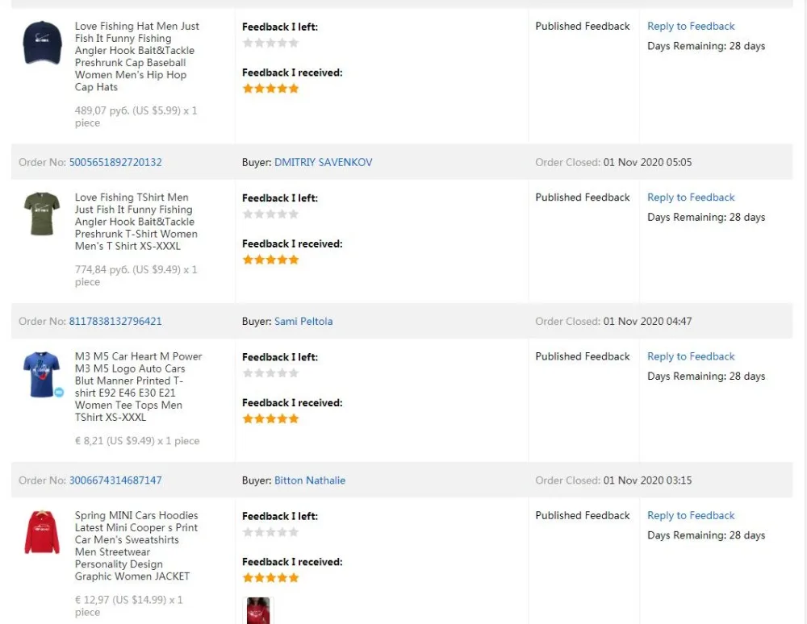Open order number 8117838132796421
This screenshot has width=807, height=624.
point(115,321)
